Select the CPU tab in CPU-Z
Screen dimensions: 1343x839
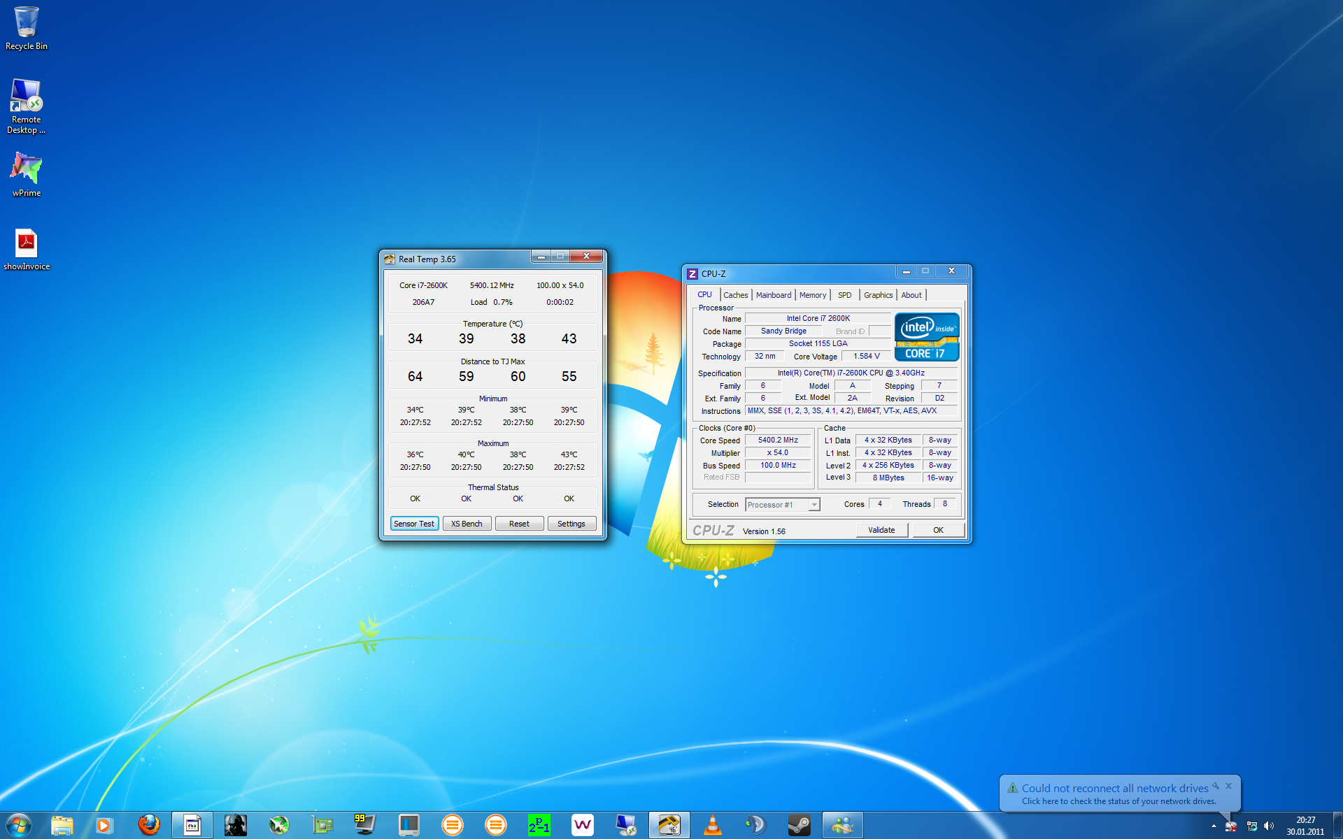pyautogui.click(x=704, y=294)
